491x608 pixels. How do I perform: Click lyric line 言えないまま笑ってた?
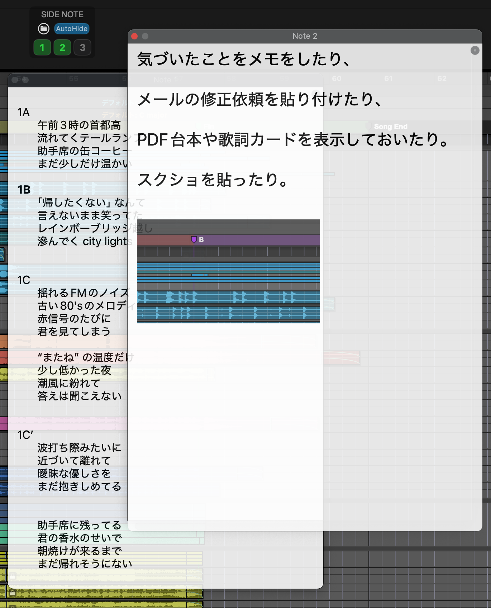(x=90, y=215)
